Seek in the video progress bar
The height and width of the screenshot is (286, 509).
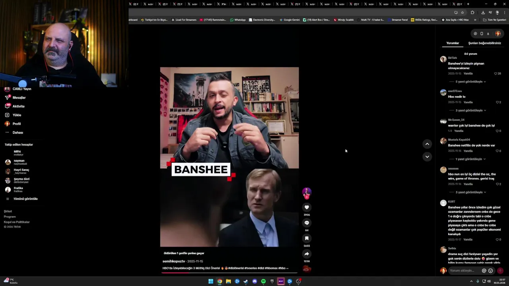[229, 272]
